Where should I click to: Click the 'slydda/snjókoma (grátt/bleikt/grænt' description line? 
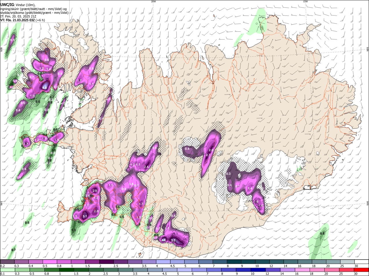pyautogui.click(x=34, y=13)
